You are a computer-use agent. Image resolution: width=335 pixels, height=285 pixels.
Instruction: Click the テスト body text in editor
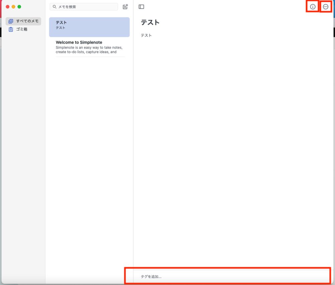pos(146,35)
